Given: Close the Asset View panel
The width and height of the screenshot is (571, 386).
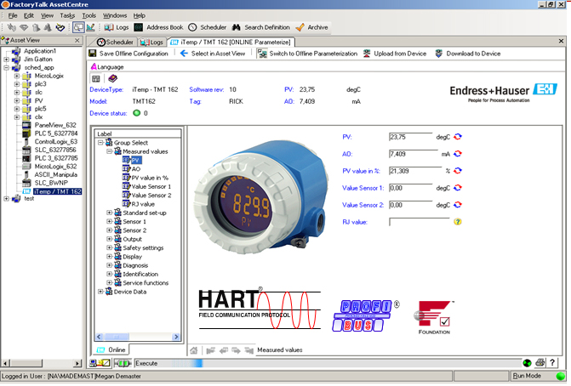Looking at the screenshot, I should [77, 40].
